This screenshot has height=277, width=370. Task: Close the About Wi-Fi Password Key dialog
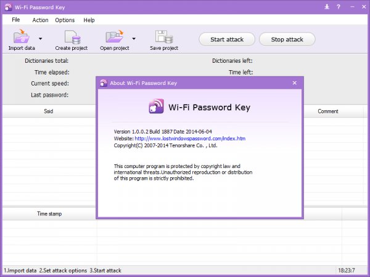pos(295,83)
